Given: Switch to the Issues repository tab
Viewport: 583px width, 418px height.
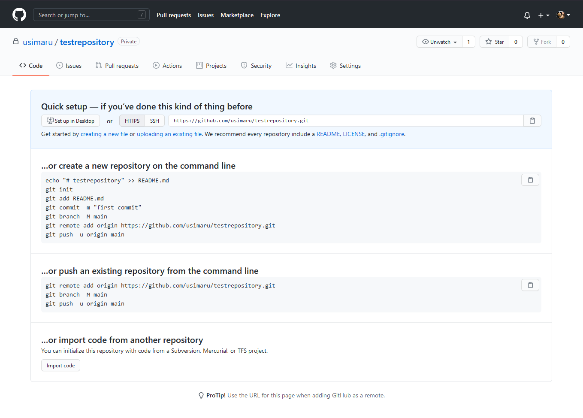Looking at the screenshot, I should 69,66.
